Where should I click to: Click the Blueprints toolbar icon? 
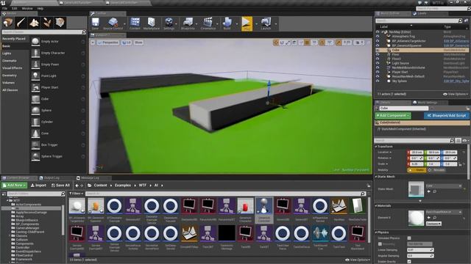pos(188,23)
